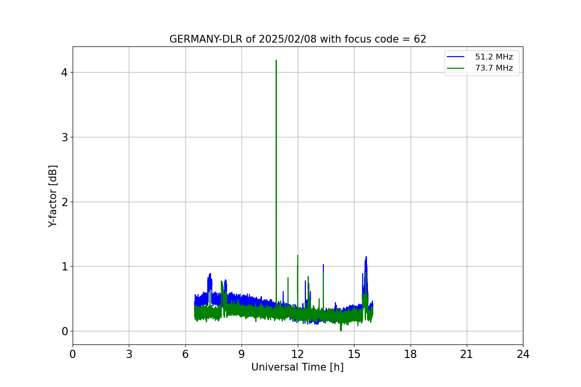Click x-axis tick label 9
Viewport: 581px width, 387px height.
tap(242, 354)
